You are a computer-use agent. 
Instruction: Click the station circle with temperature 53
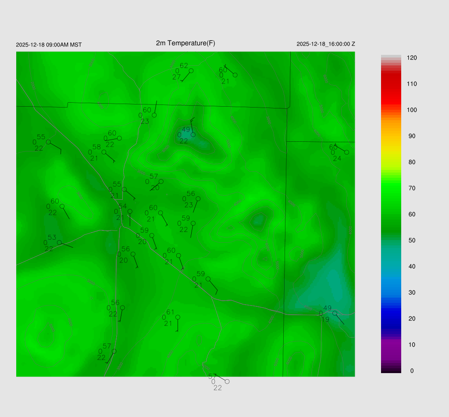[59, 242]
